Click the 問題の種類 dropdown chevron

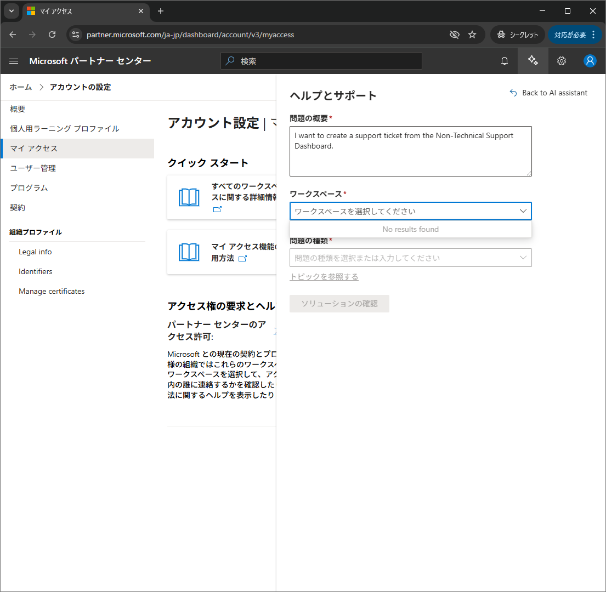[523, 258]
